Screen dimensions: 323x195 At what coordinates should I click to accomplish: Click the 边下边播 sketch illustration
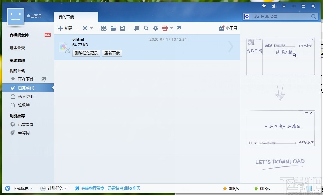280,56
